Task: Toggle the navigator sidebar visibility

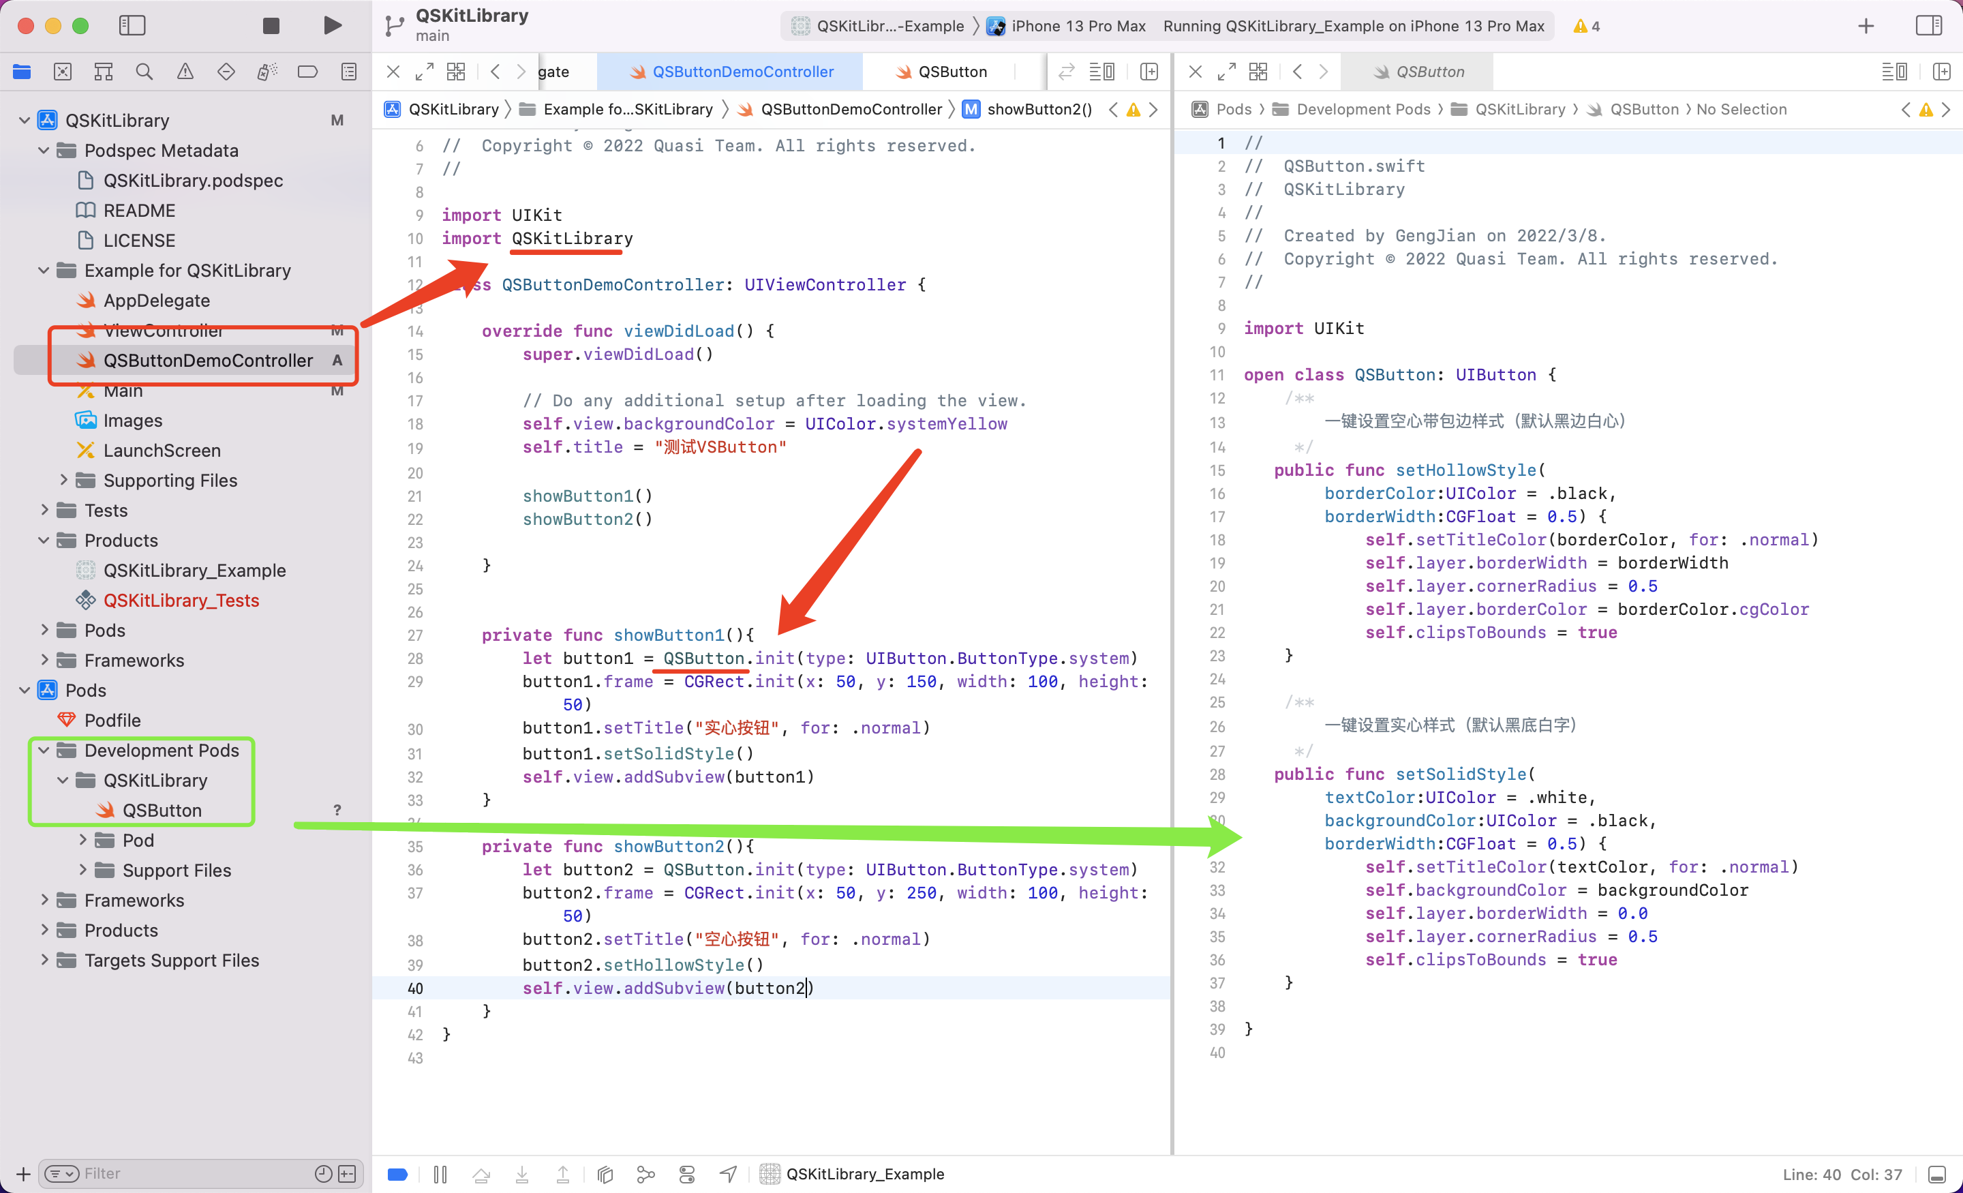Action: 132,25
